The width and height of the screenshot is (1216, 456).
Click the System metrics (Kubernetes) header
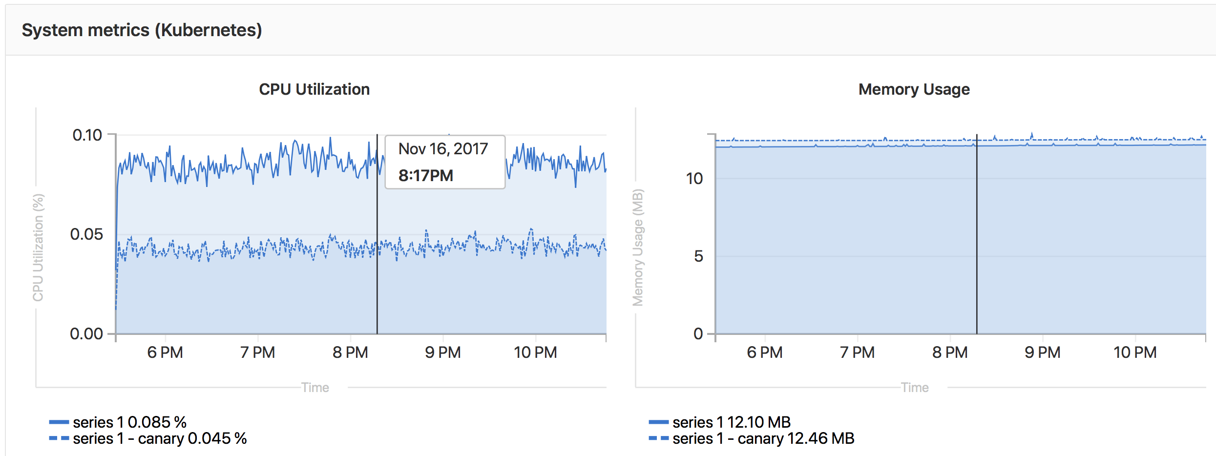(x=142, y=30)
